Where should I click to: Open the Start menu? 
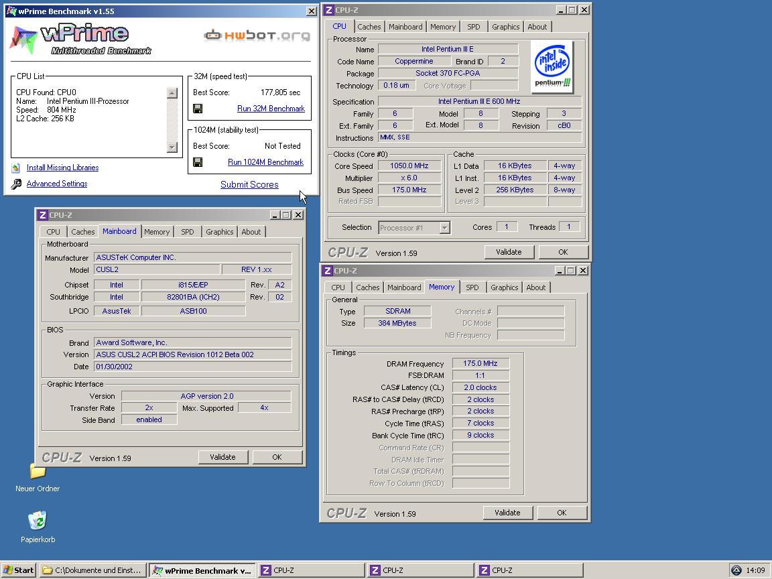pyautogui.click(x=19, y=570)
